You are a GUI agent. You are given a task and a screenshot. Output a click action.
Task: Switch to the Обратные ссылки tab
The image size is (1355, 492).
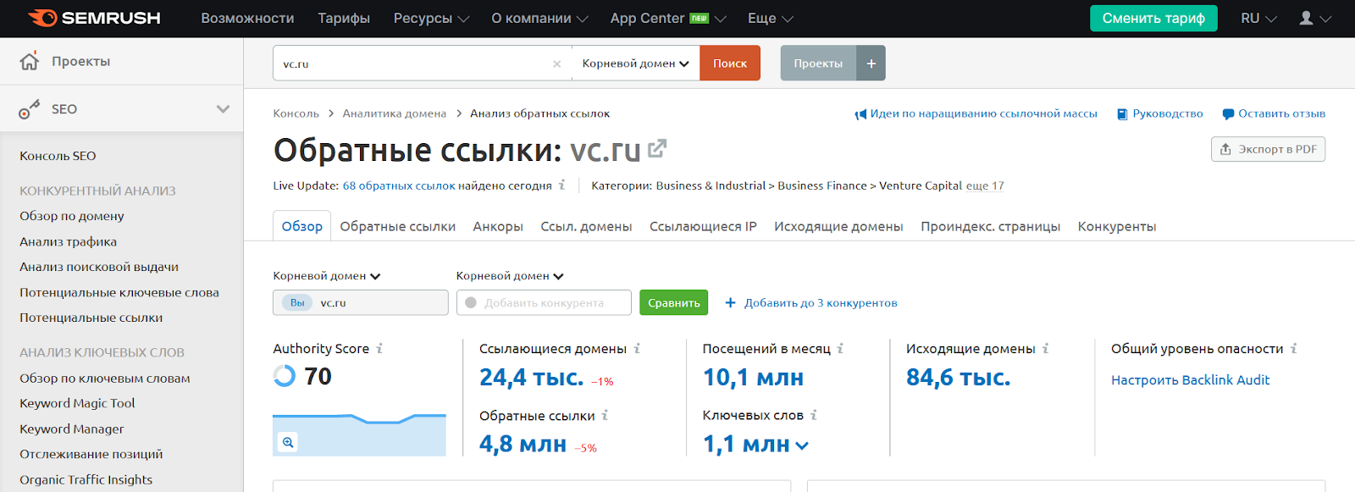(398, 226)
